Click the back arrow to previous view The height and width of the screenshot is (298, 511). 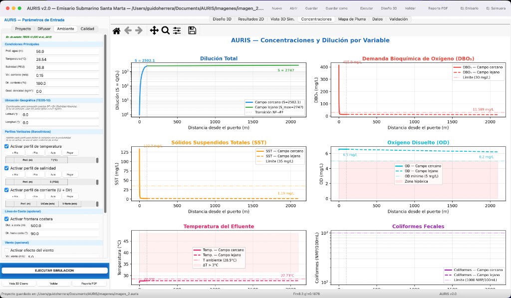coord(128,30)
